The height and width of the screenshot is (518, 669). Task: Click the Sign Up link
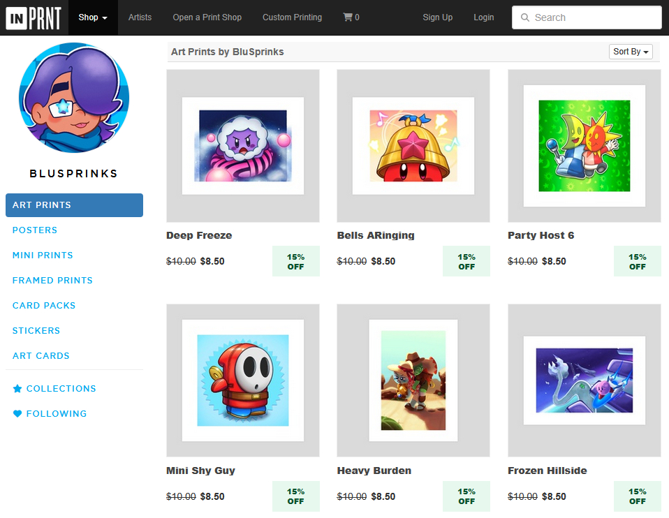[437, 17]
